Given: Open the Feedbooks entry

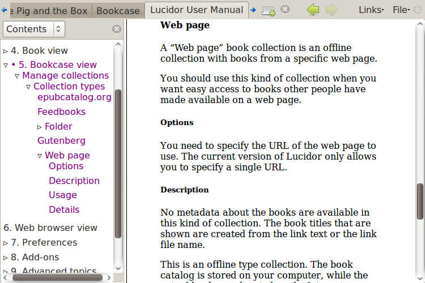Looking at the screenshot, I should pos(62,112).
